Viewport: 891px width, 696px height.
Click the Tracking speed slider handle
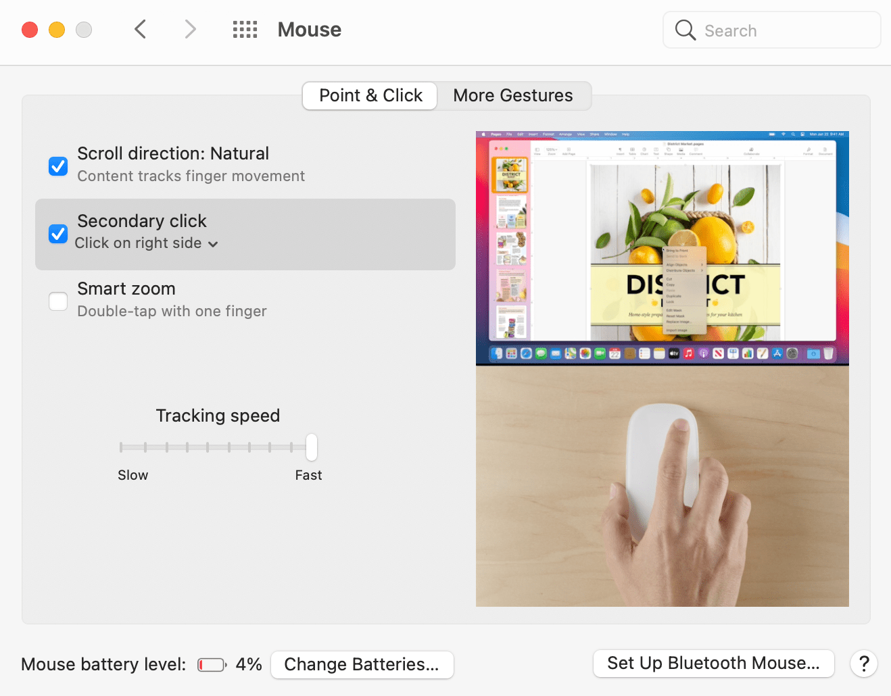[x=311, y=447]
